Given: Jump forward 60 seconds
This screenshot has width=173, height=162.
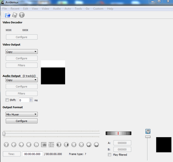Looking at the screenshot, I should click(x=96, y=145).
